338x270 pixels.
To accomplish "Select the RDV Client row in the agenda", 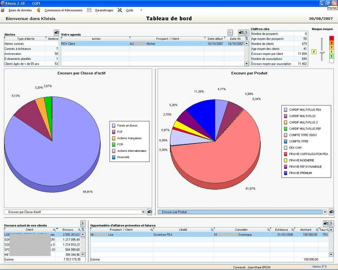I will coord(127,43).
